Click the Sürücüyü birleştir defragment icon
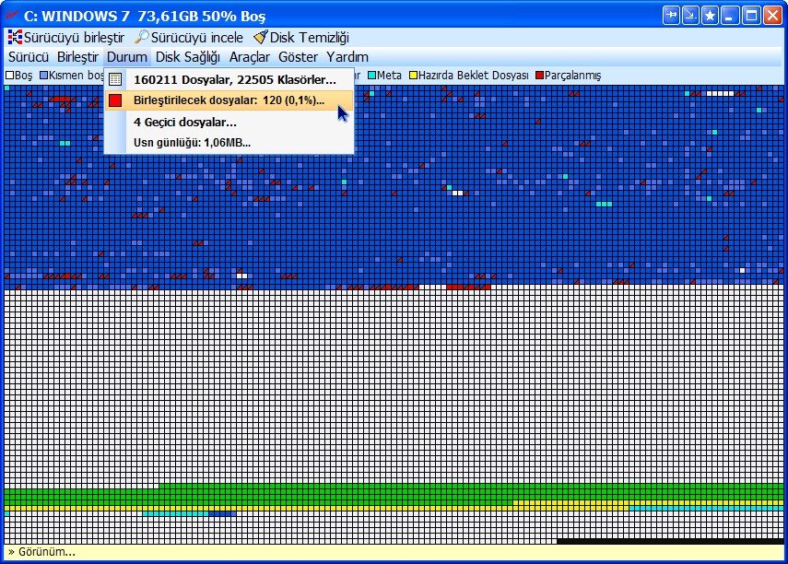This screenshot has width=788, height=564. (15, 37)
